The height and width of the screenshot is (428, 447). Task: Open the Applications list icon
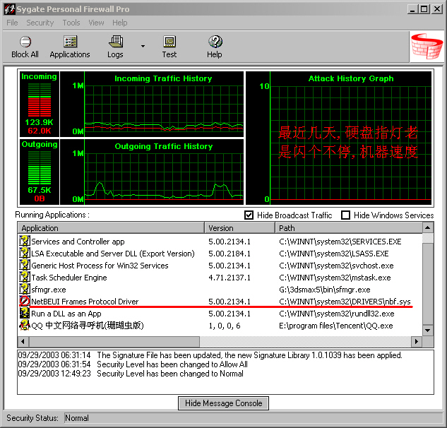[70, 42]
